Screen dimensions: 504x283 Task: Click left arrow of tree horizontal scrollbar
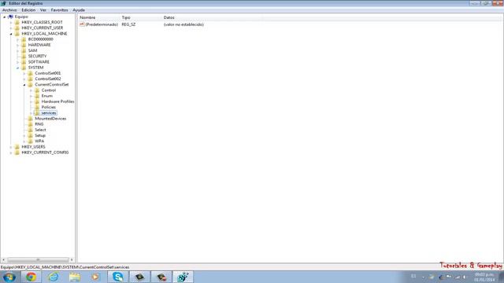click(x=3, y=259)
